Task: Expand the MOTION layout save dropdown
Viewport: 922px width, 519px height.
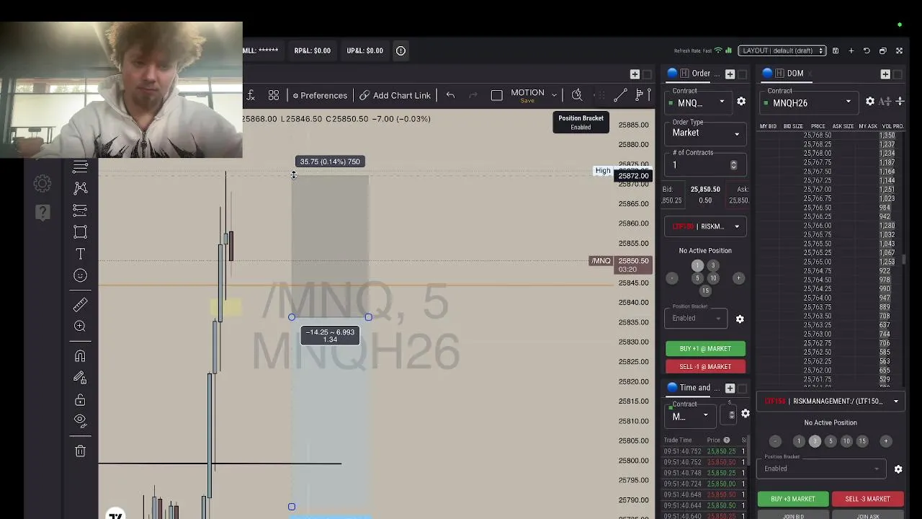Action: (x=554, y=94)
